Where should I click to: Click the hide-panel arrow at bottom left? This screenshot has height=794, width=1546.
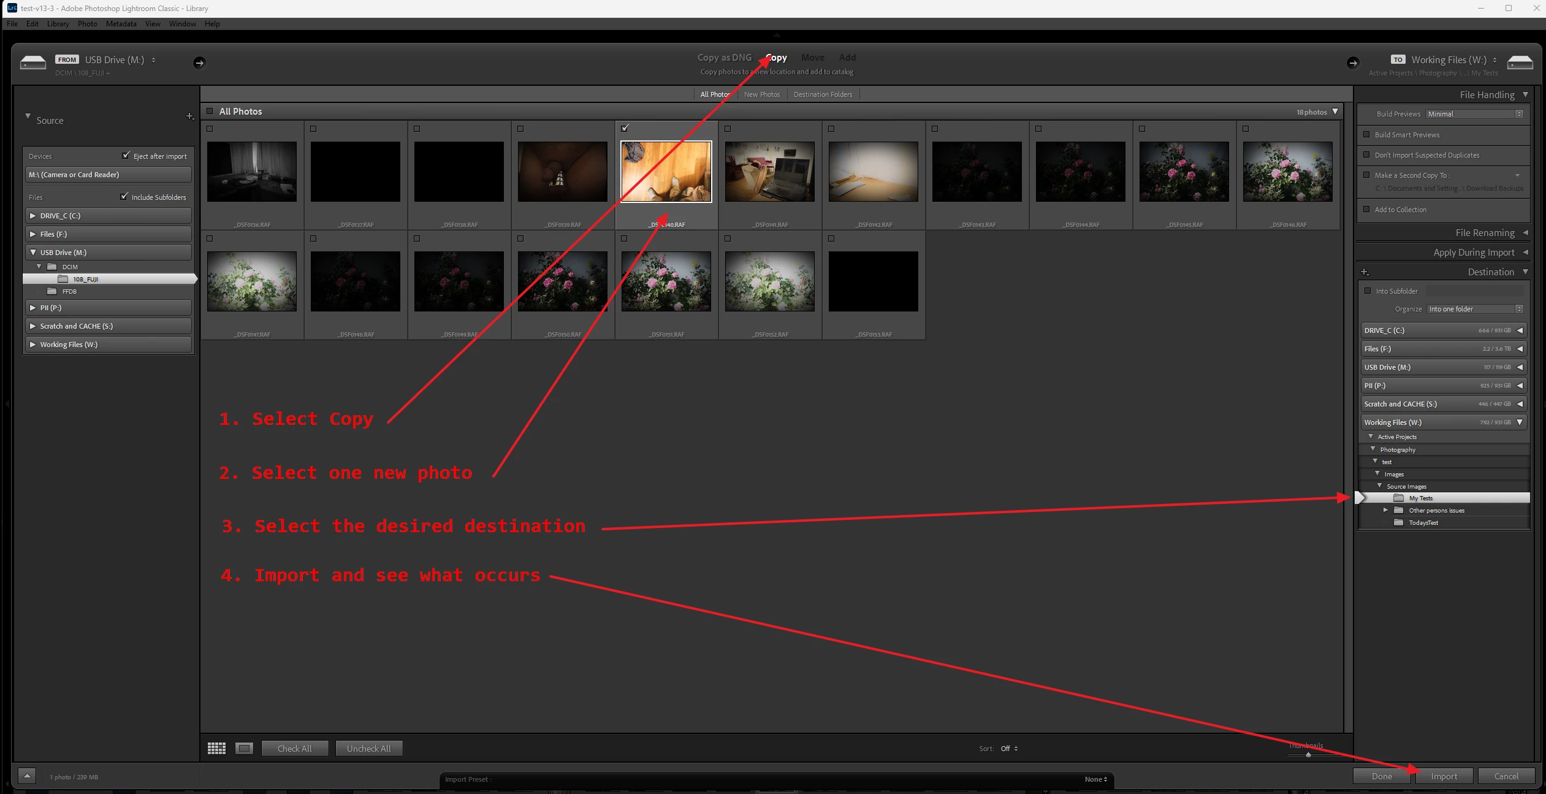point(27,776)
